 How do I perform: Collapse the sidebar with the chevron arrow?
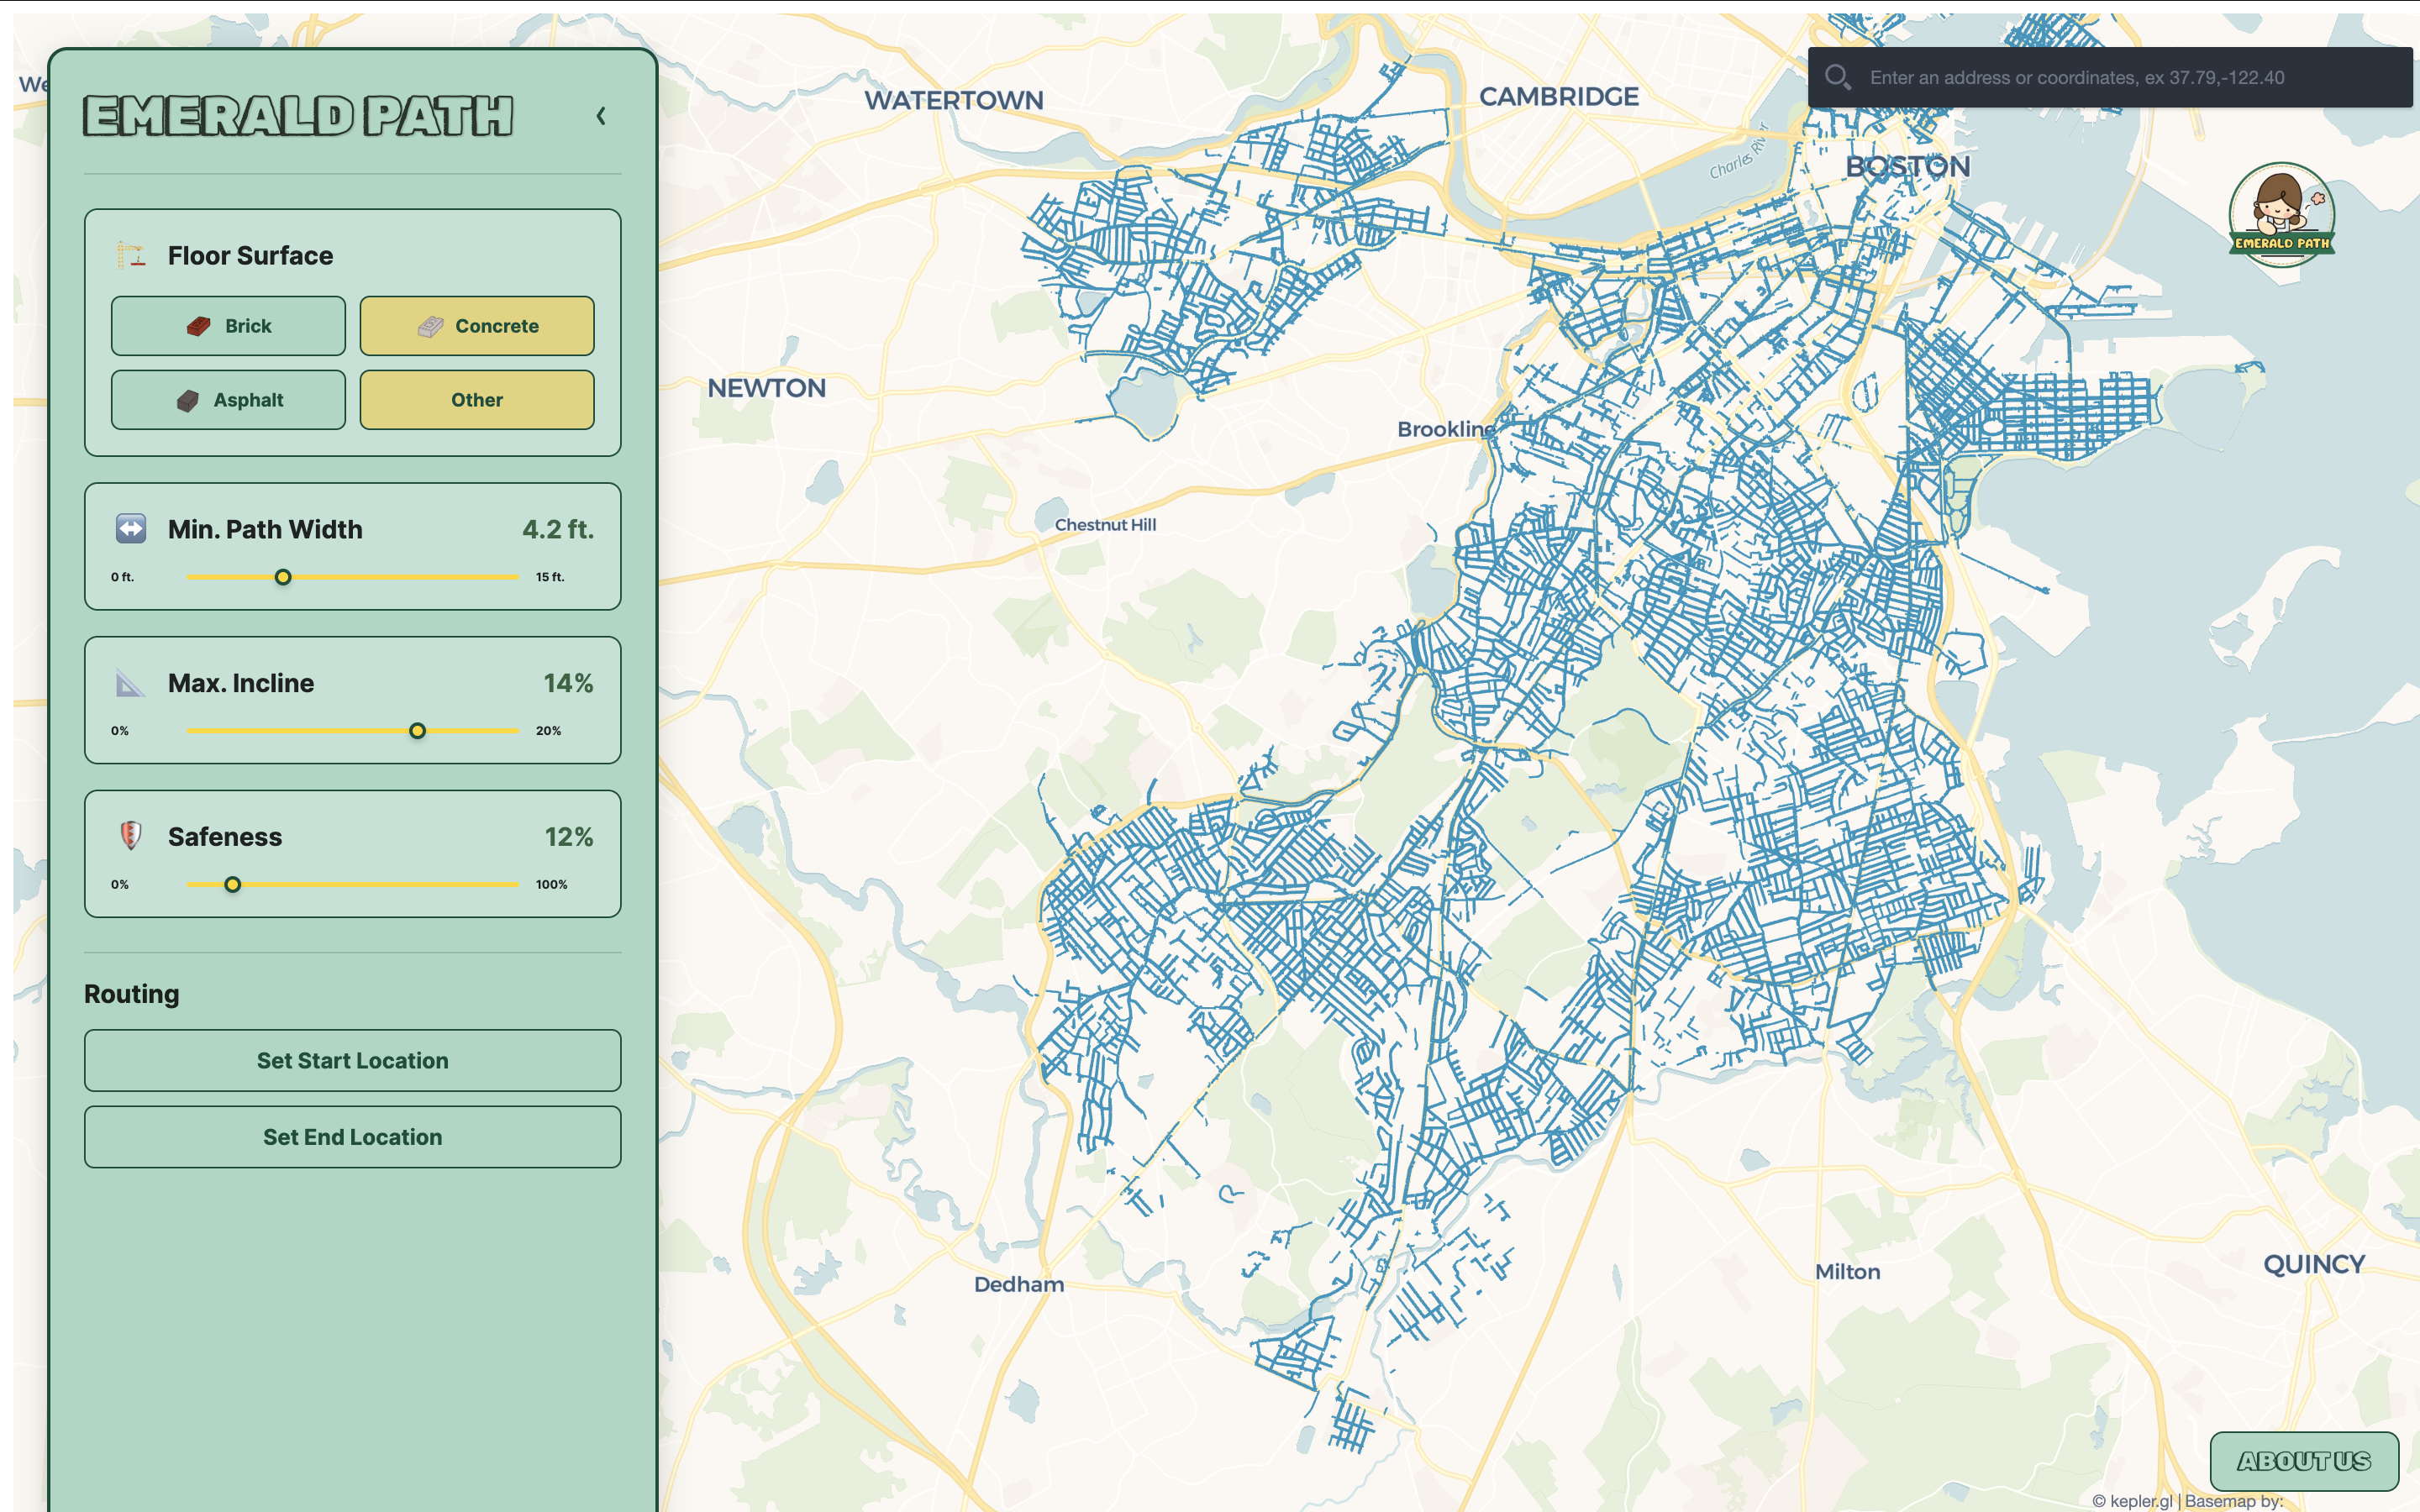(x=601, y=116)
